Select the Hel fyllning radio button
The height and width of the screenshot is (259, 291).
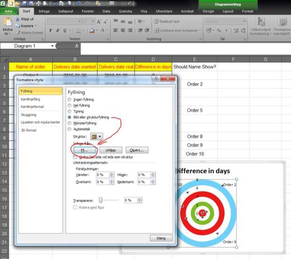click(x=69, y=106)
